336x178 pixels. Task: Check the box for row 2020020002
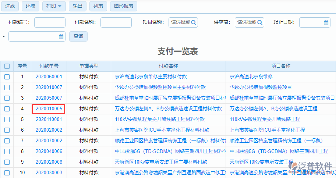pos(7,130)
